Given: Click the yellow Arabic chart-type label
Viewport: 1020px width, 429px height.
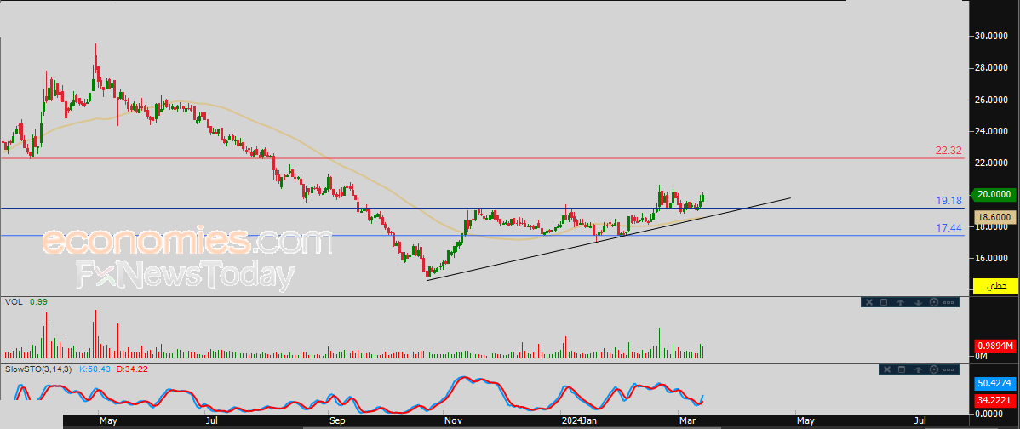Looking at the screenshot, I should coord(995,285).
